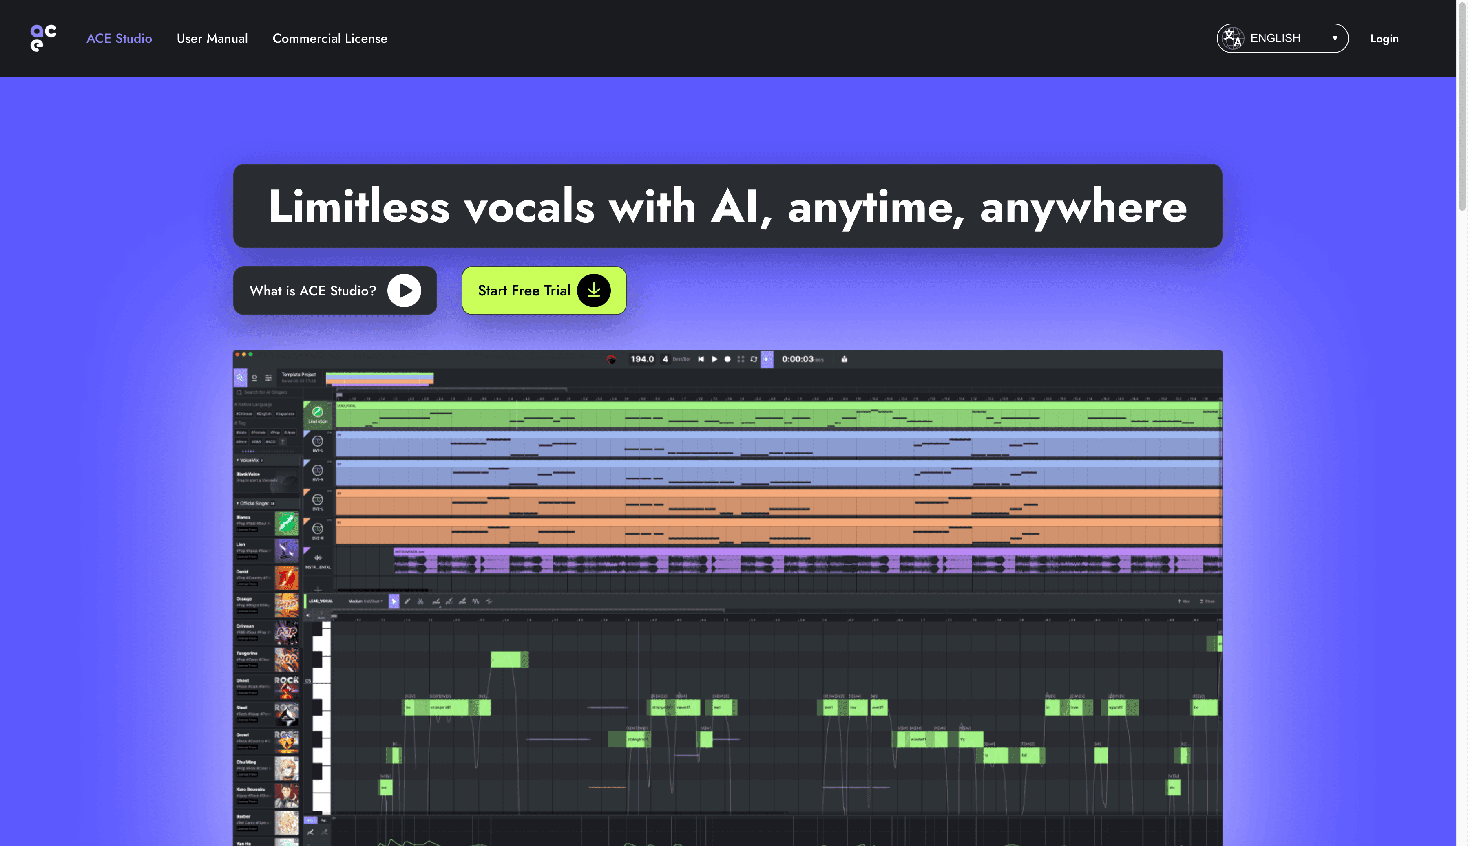Click the play circle icon
The height and width of the screenshot is (846, 1468).
[404, 291]
